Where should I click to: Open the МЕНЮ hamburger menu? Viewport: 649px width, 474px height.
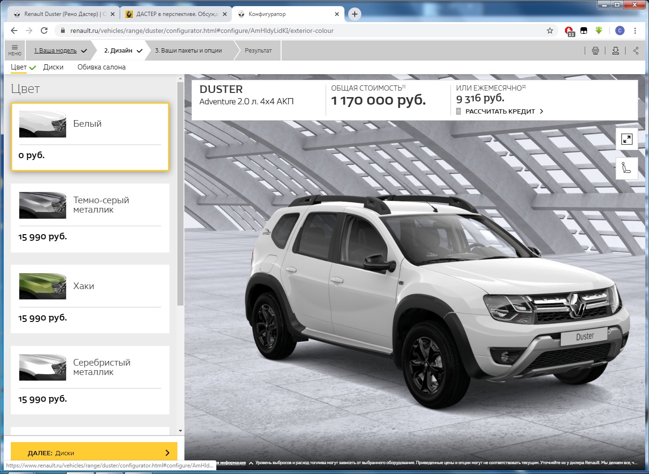15,50
